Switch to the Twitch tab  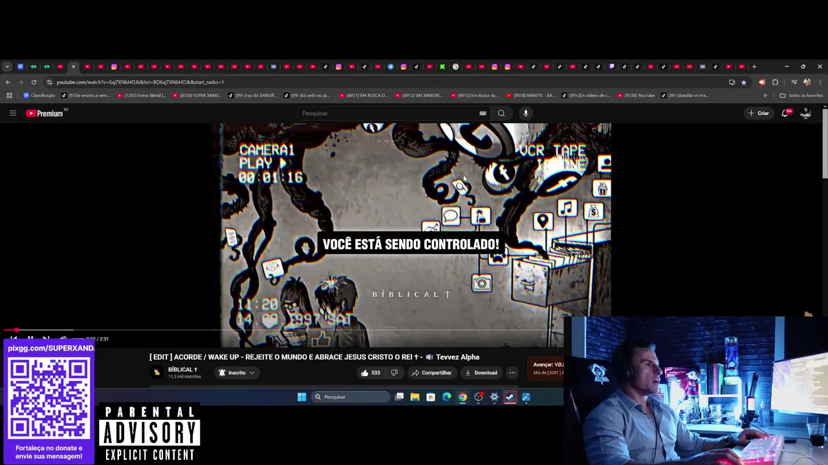(x=611, y=67)
